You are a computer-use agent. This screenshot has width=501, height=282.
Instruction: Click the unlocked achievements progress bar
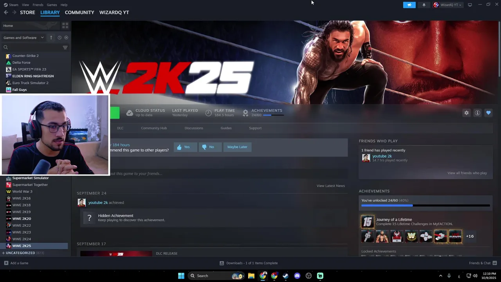coord(425,205)
